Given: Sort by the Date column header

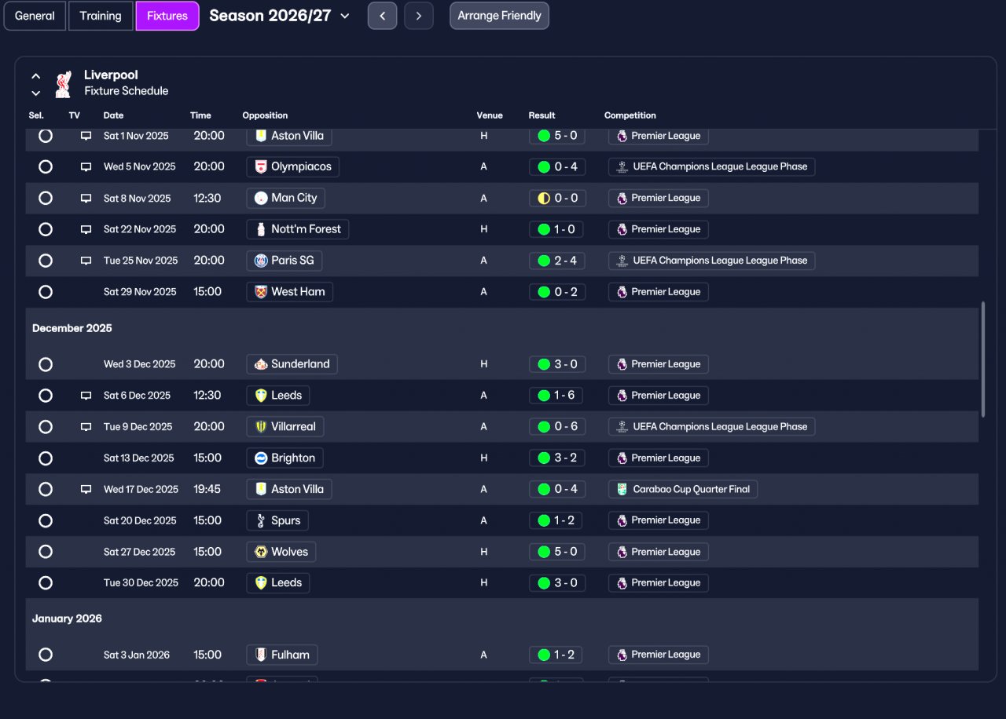Looking at the screenshot, I should pos(113,115).
